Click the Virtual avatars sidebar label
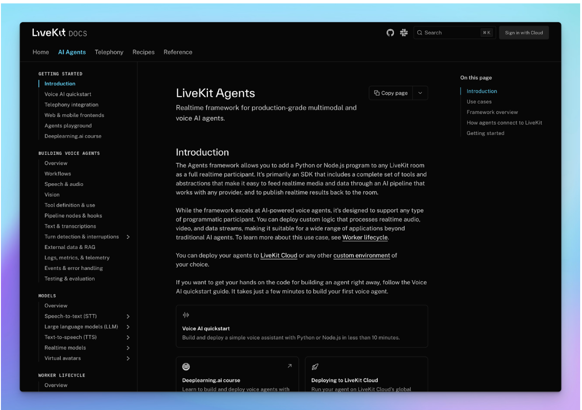 pyautogui.click(x=63, y=359)
